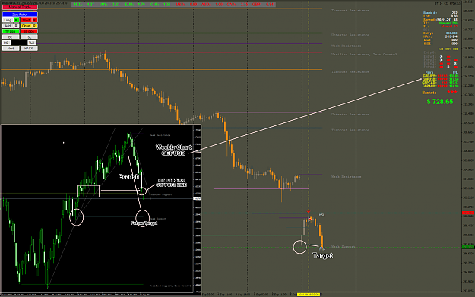Image resolution: width=475 pixels, height=297 pixels.
Task: Click the MASK button
Action: 29,48
